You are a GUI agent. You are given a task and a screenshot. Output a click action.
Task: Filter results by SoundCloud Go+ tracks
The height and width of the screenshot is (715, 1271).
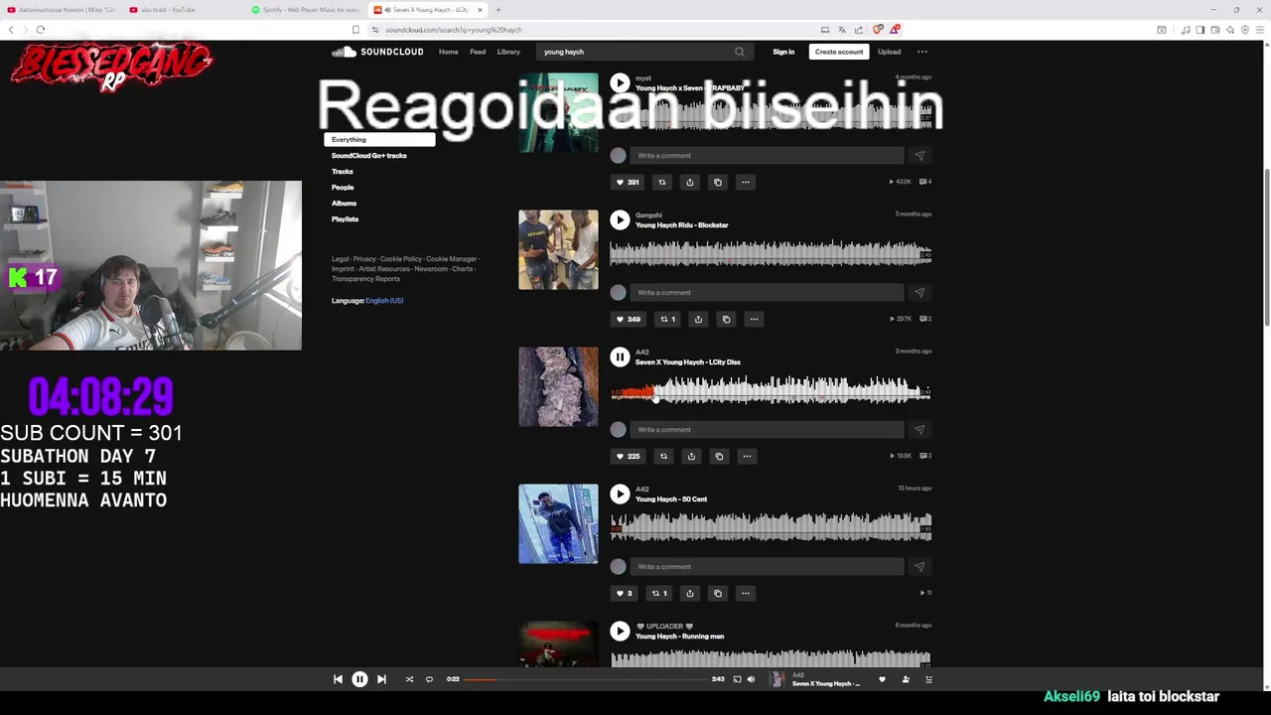pos(369,156)
